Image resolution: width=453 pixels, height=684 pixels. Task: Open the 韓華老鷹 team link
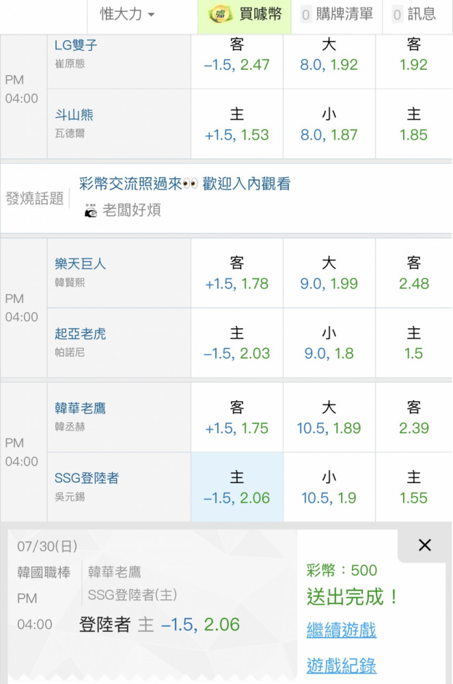(80, 408)
